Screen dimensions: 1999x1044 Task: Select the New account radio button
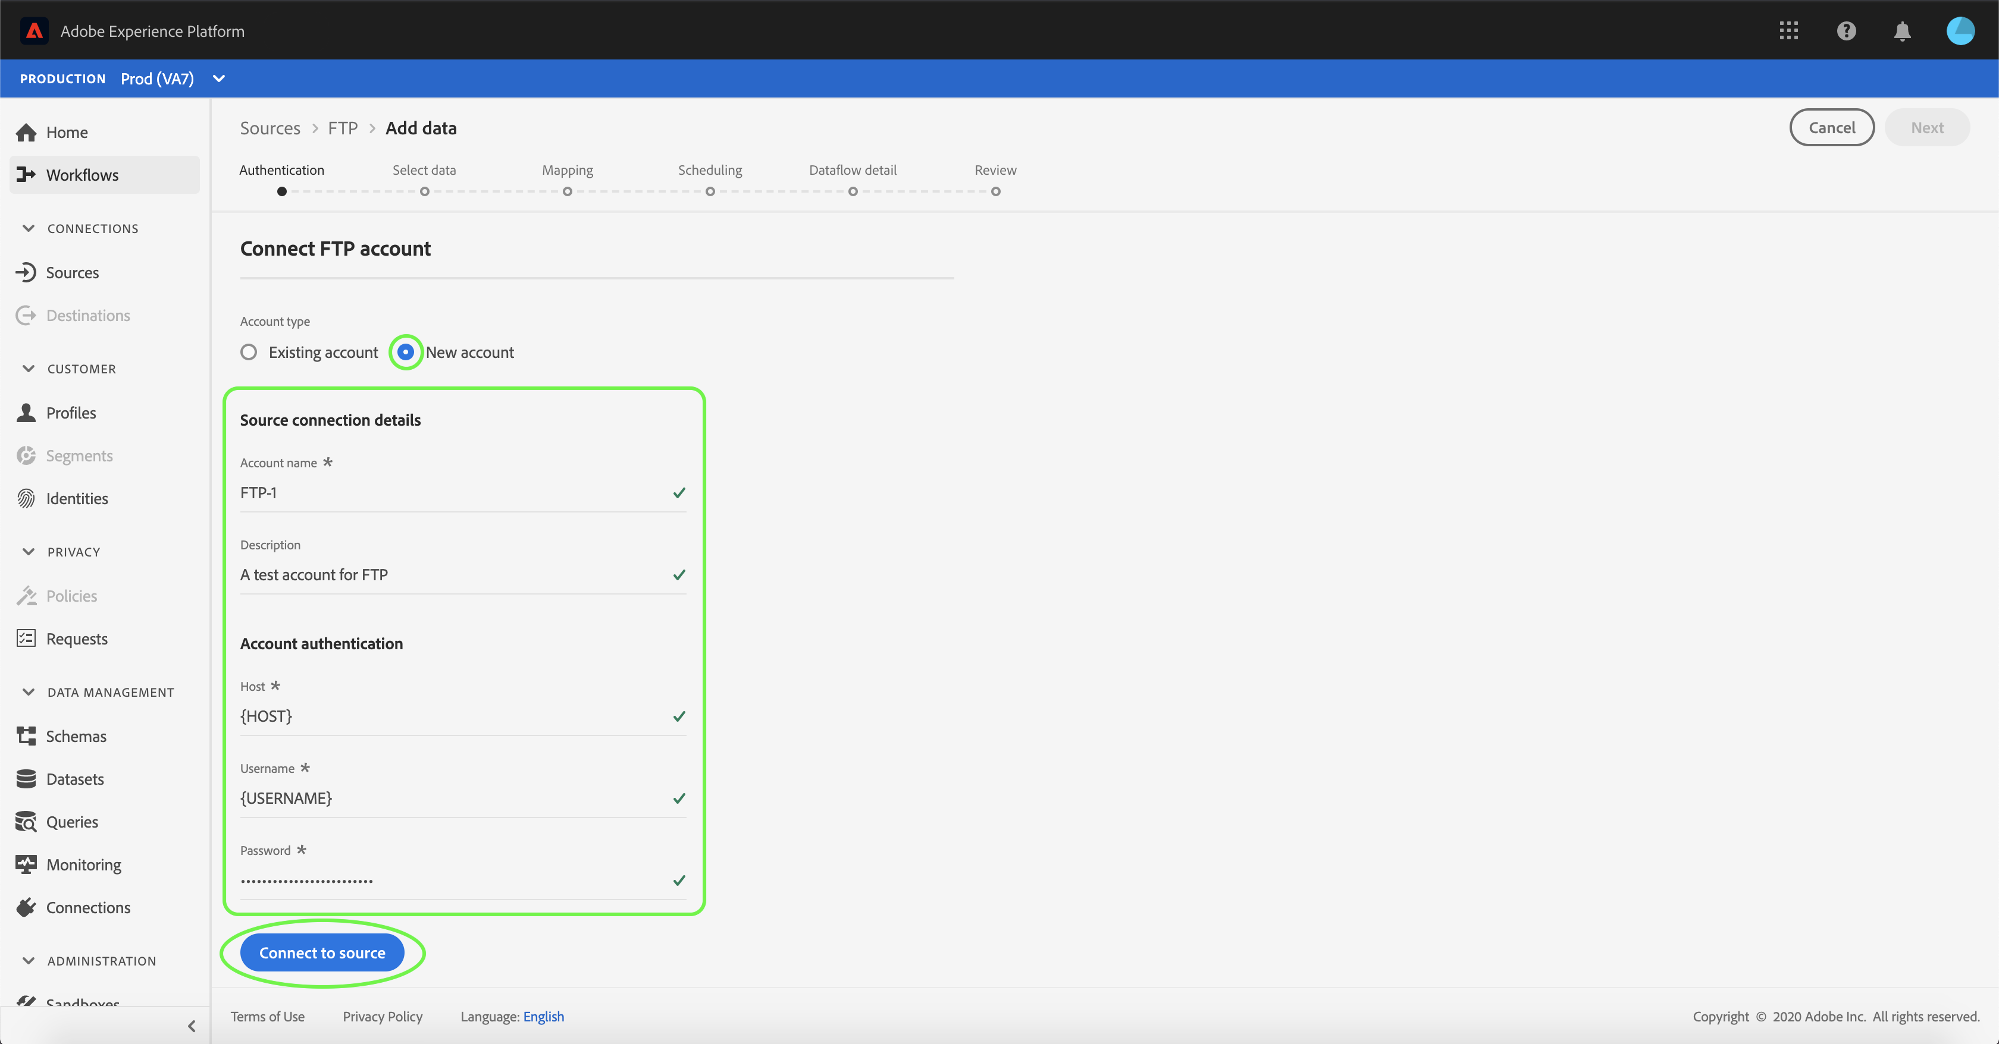(405, 352)
